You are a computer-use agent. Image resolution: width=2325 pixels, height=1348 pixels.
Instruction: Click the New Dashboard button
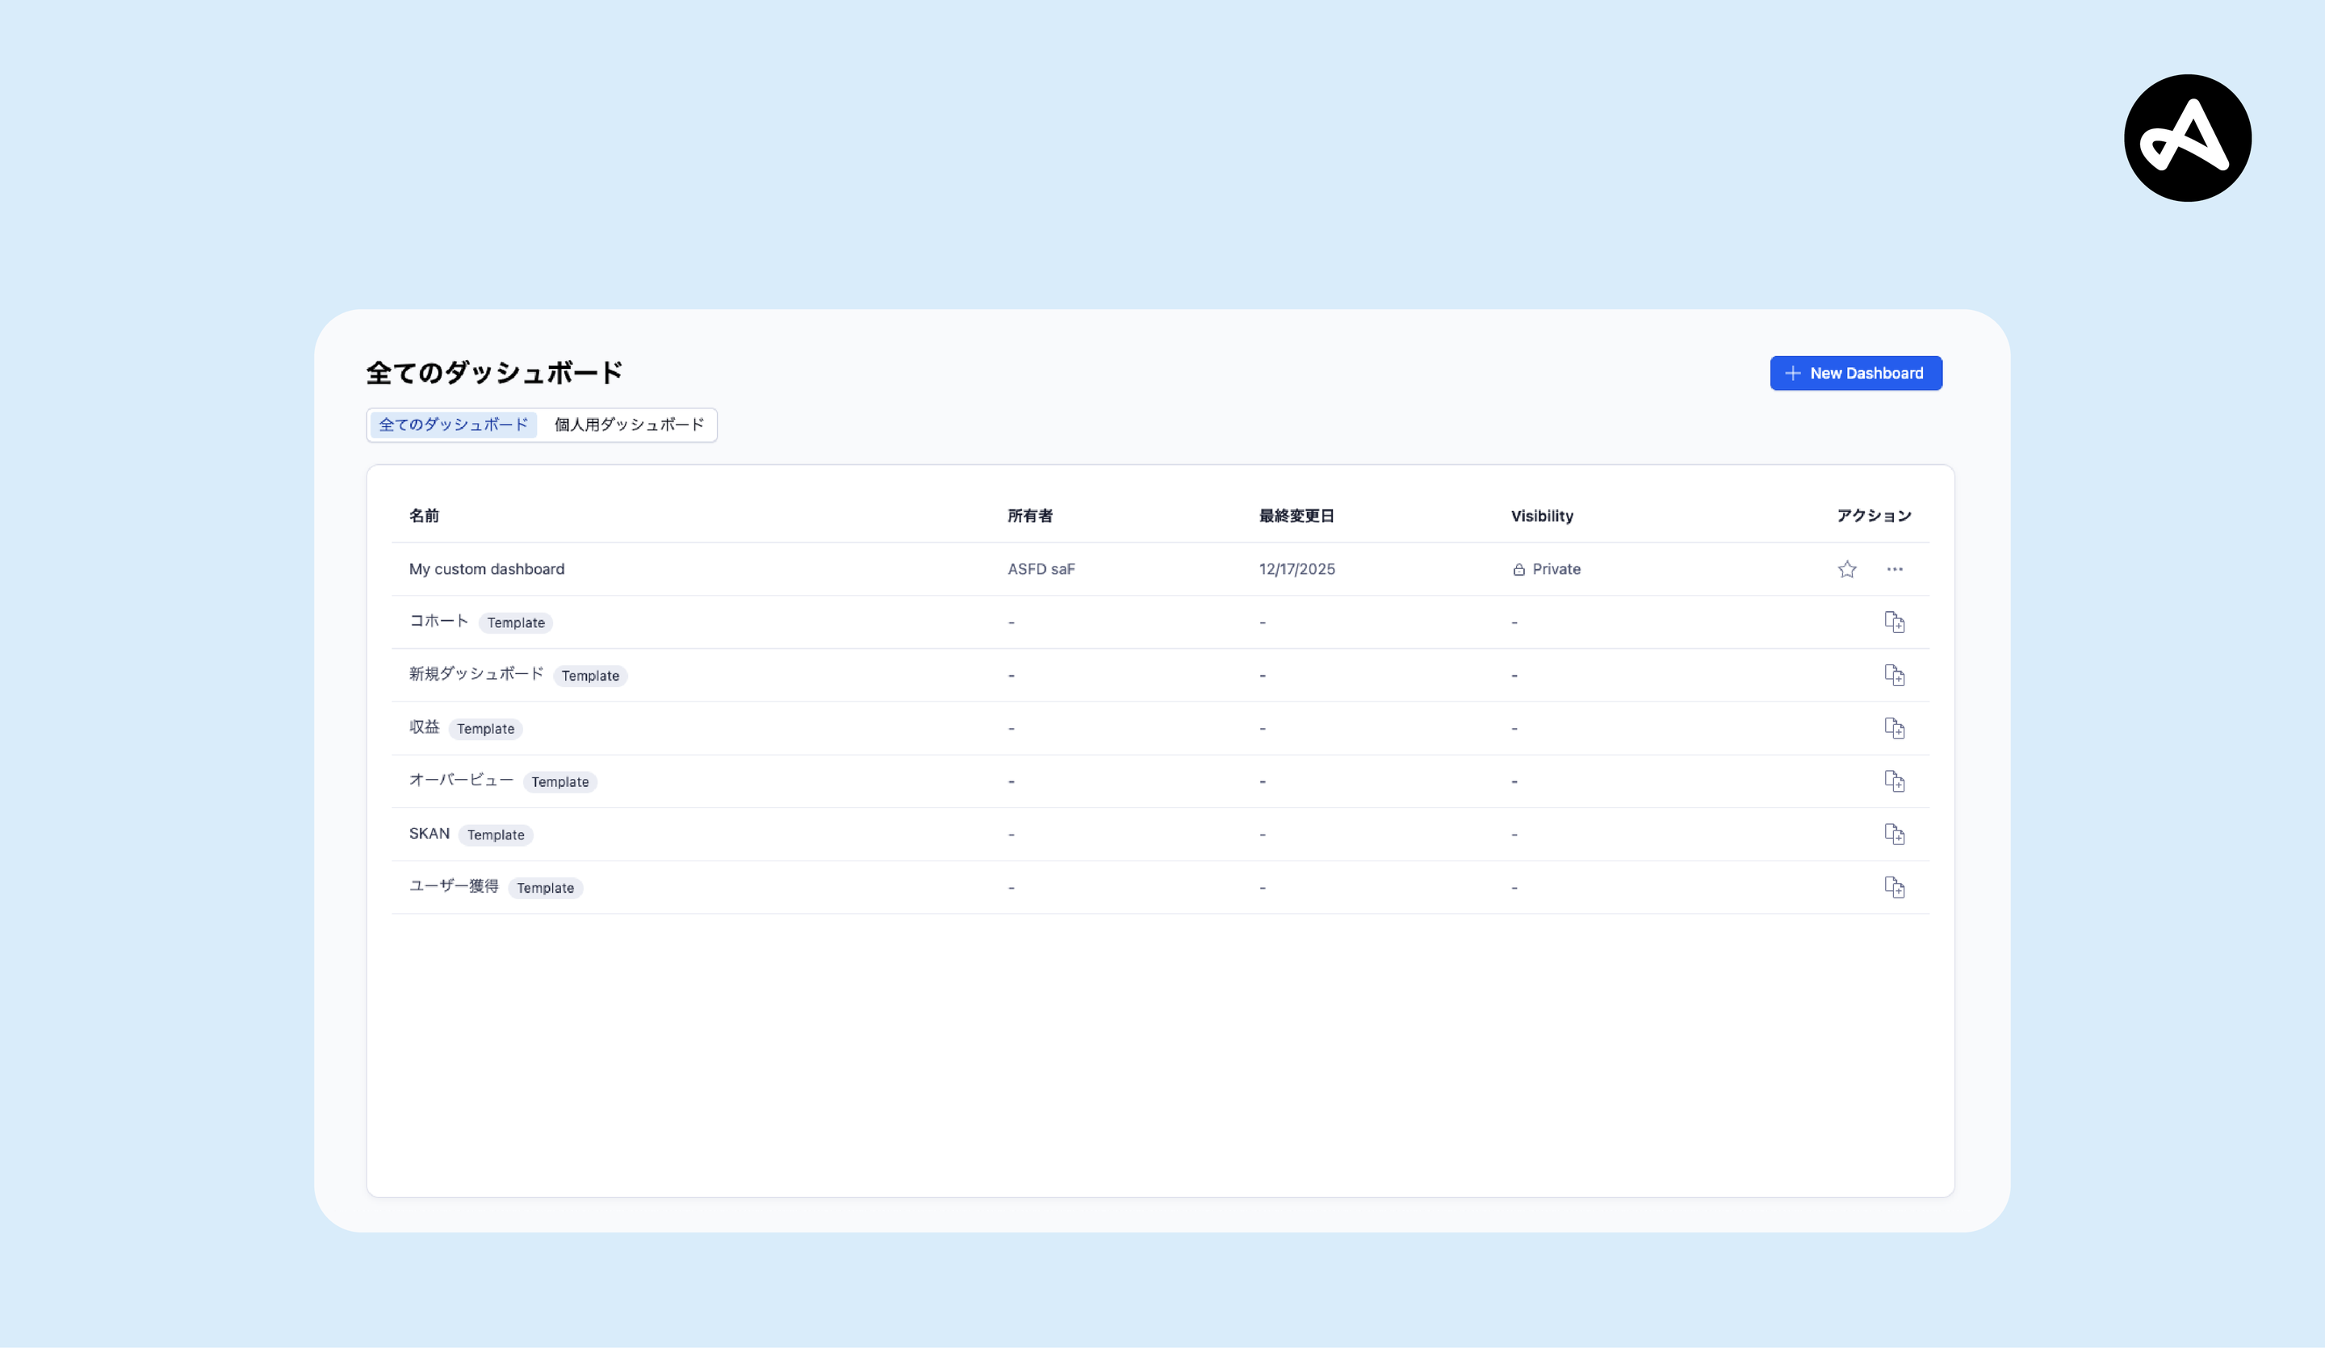(1855, 373)
